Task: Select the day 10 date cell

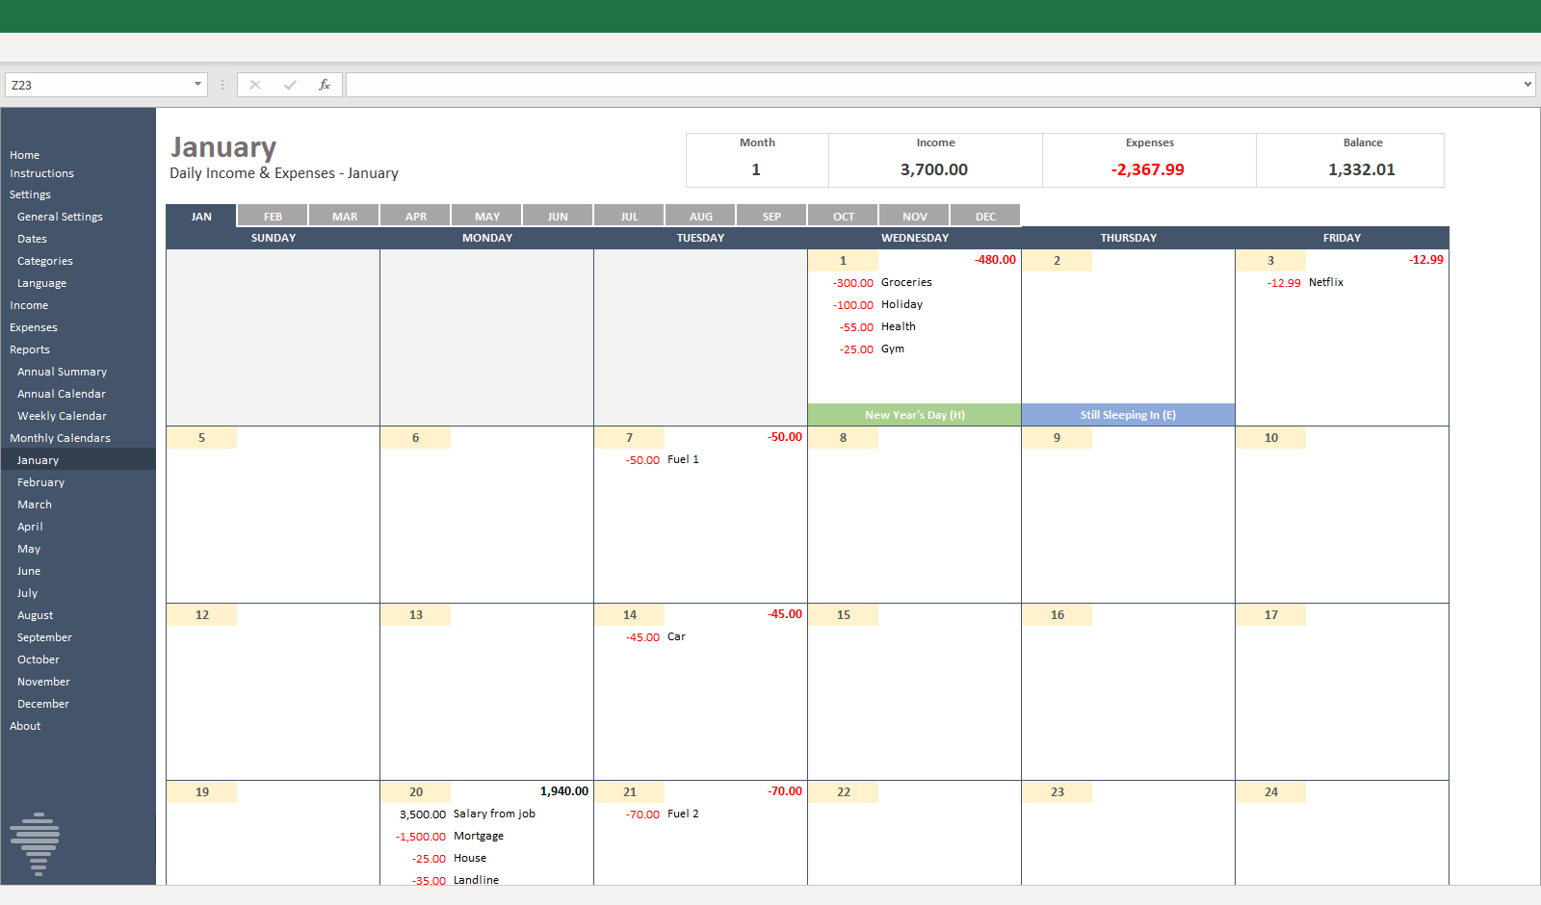Action: (x=1271, y=437)
